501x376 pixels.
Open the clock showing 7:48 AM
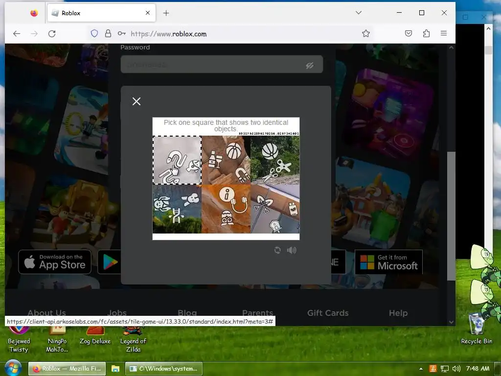[478, 369]
